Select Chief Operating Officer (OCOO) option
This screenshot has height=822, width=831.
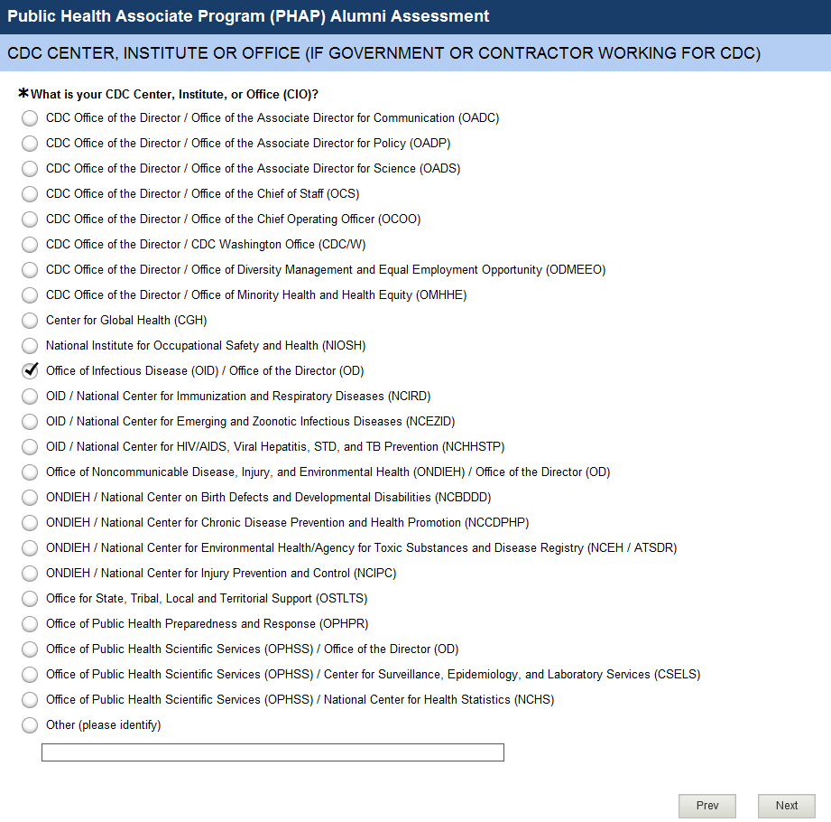click(30, 220)
